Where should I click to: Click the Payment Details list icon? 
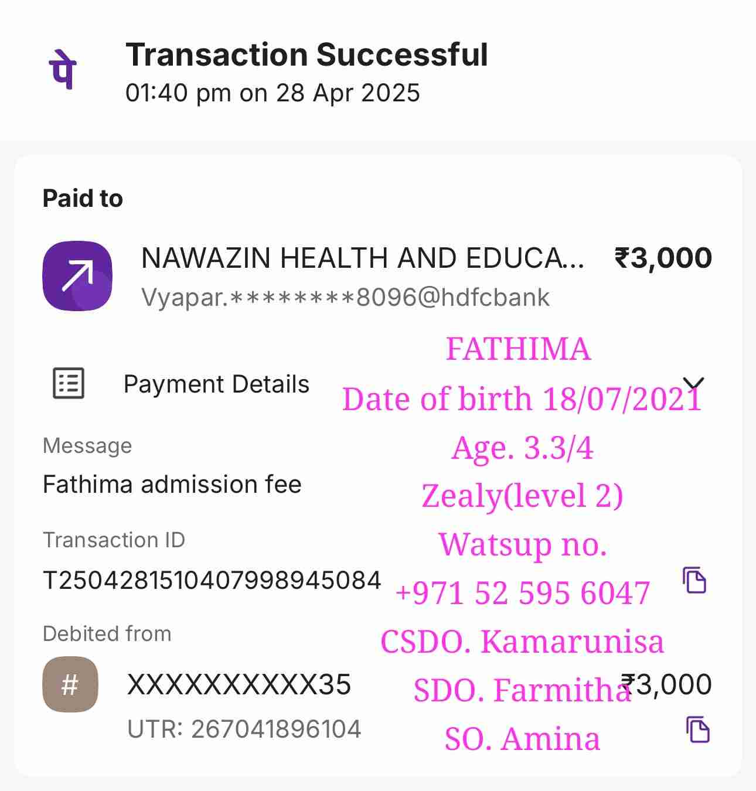pyautogui.click(x=69, y=384)
